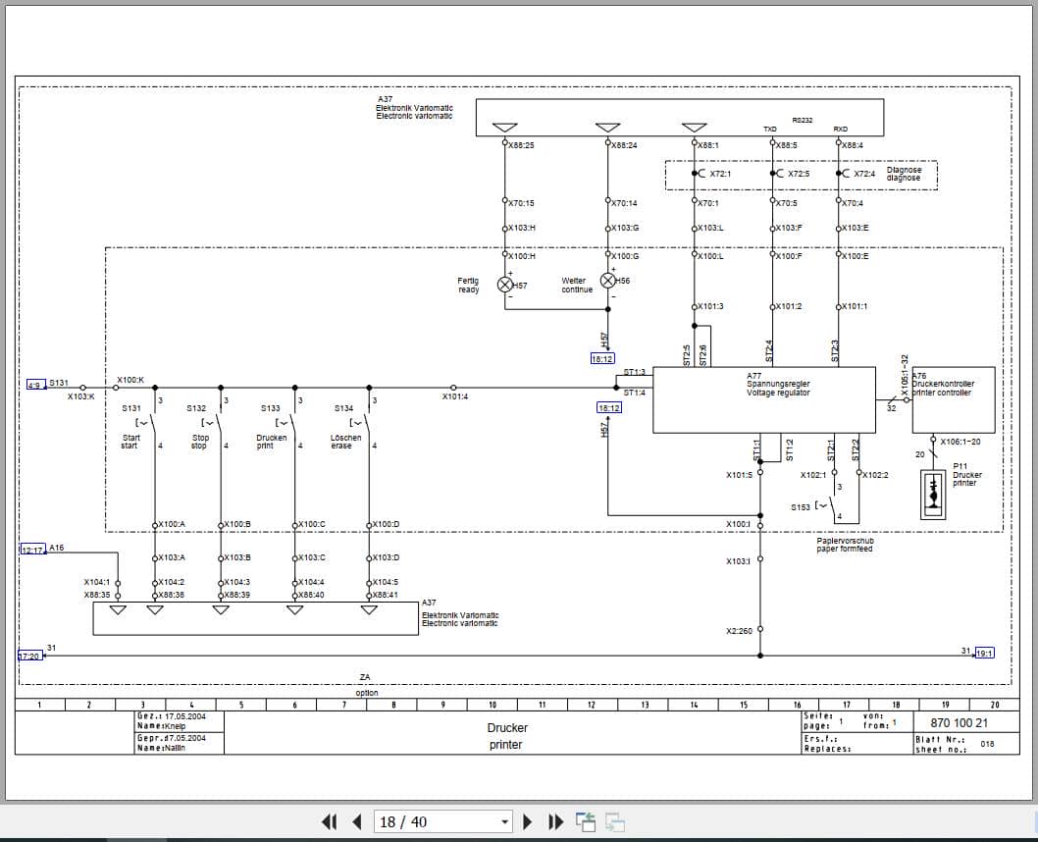Viewport: 1038px width, 842px height.
Task: Click the page-return icon next to last-page button
Action: pos(585,822)
